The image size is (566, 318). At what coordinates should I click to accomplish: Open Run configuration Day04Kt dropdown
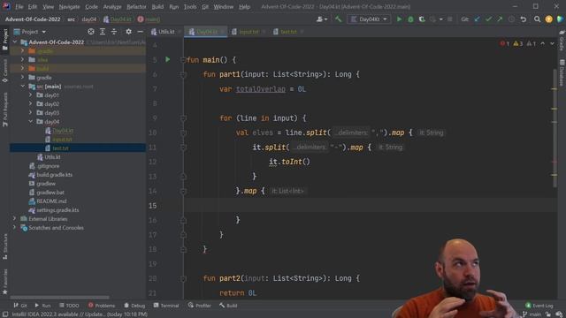click(369, 19)
